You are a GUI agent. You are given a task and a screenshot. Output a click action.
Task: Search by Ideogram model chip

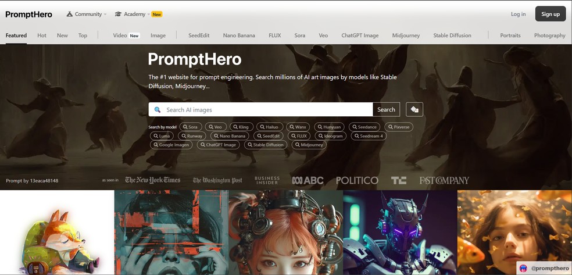click(331, 135)
